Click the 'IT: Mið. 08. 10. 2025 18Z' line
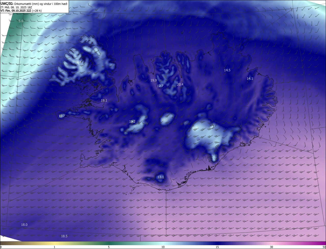This screenshot has width=326, height=249. tap(16, 7)
